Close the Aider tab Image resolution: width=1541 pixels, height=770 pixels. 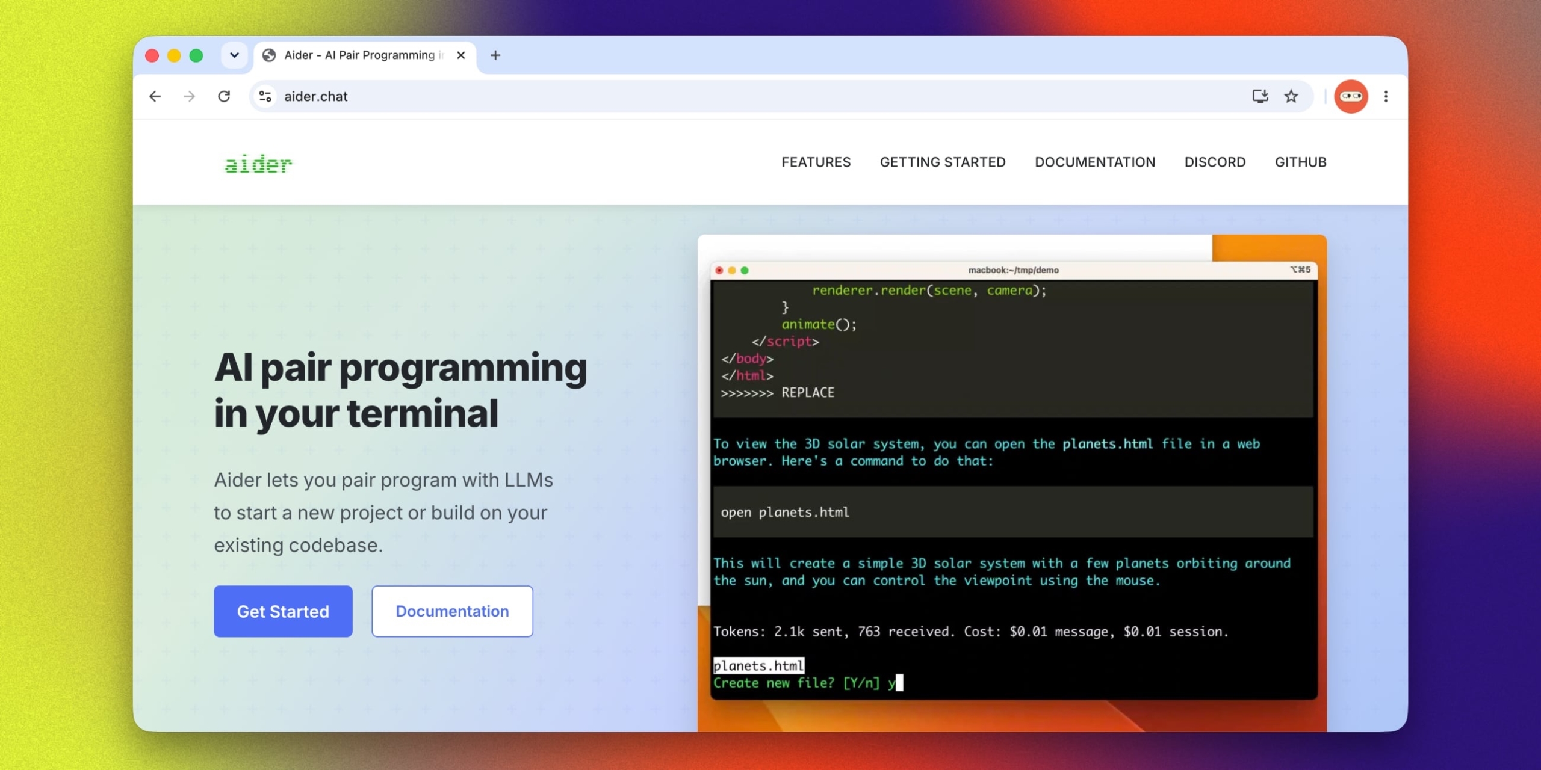461,55
